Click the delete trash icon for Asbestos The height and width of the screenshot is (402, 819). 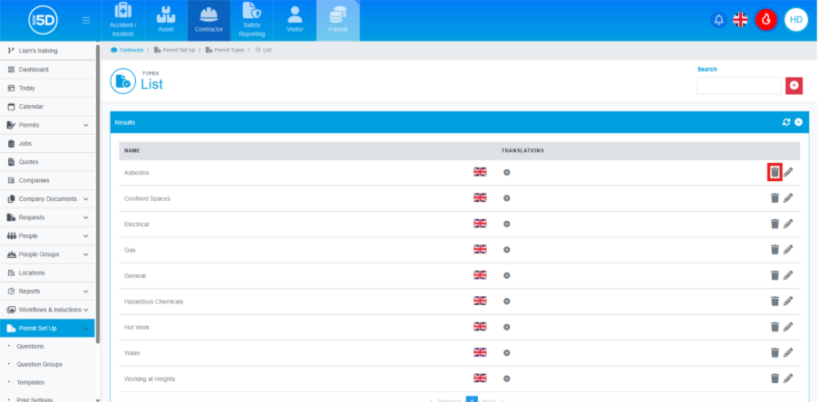click(x=775, y=172)
